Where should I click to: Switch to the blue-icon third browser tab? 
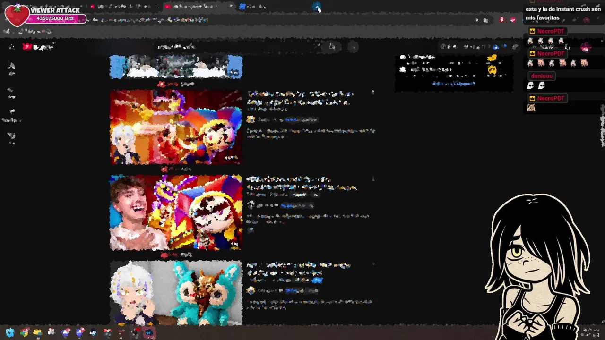click(x=253, y=7)
